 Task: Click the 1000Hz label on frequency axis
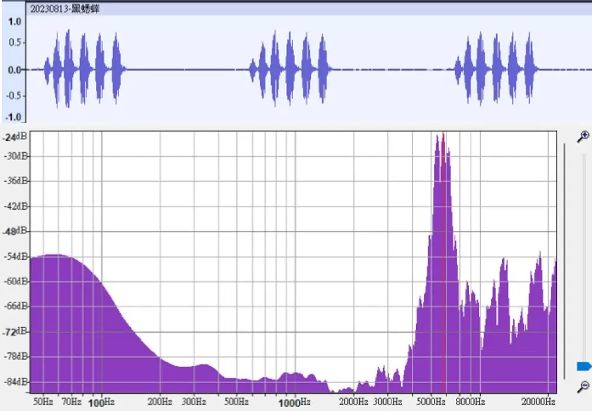coord(294,402)
